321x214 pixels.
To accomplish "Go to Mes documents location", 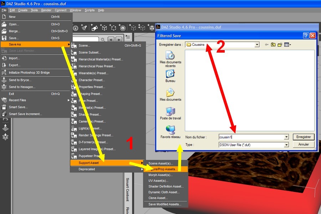I will pos(170,95).
